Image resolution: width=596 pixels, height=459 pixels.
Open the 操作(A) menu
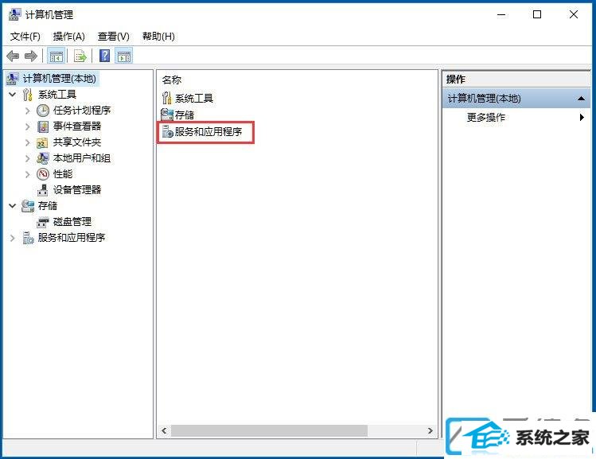(68, 37)
